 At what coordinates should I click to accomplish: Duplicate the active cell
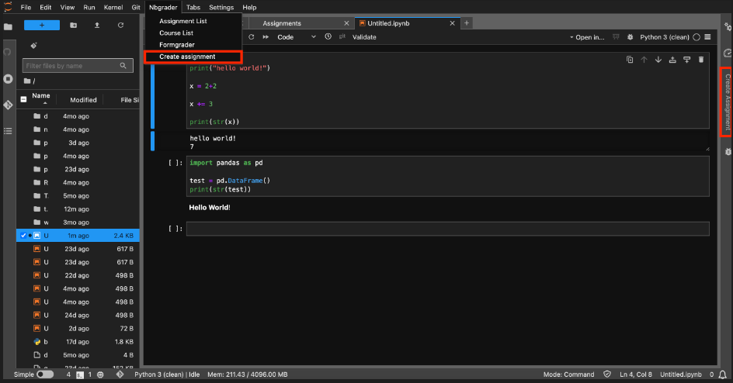point(630,59)
